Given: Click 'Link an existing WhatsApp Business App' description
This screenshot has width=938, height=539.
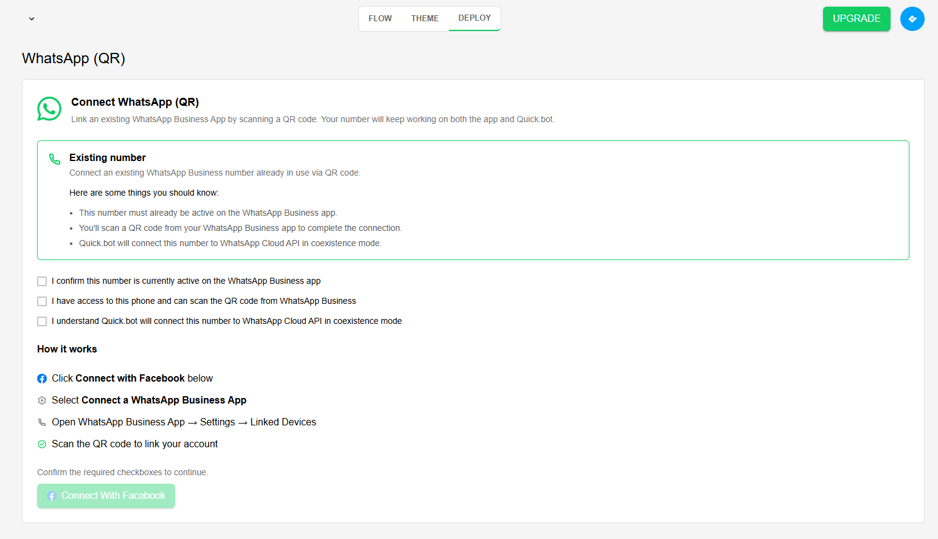Looking at the screenshot, I should click(x=313, y=119).
